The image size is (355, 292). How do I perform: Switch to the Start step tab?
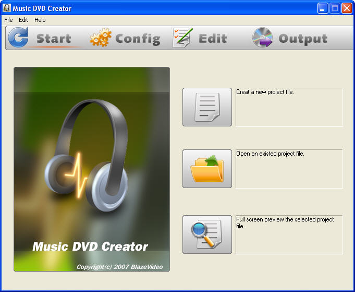(54, 38)
